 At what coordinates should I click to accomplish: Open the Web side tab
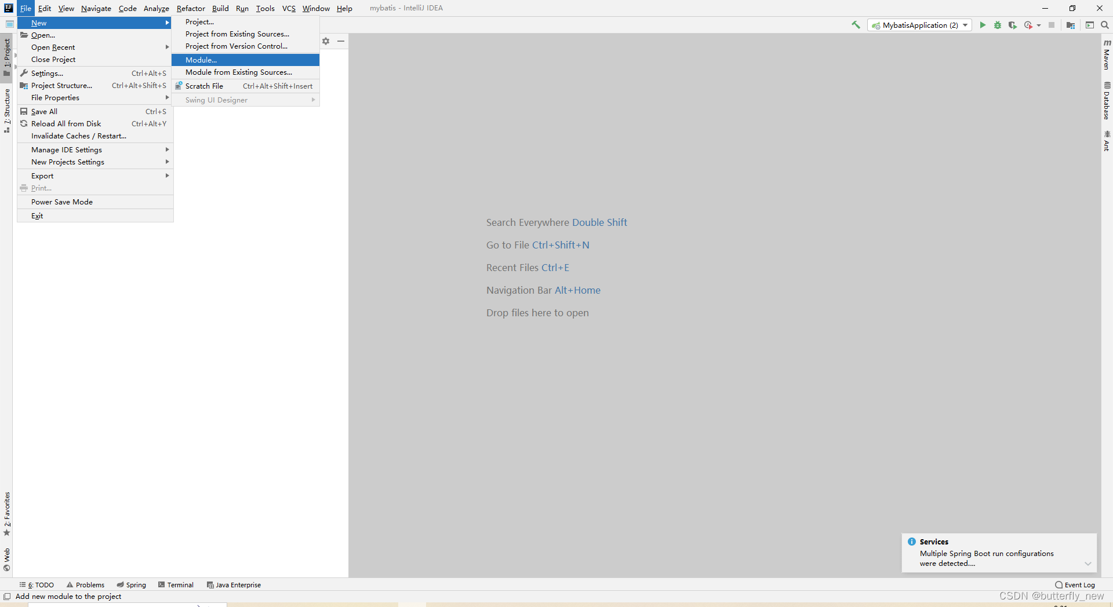[x=7, y=560]
